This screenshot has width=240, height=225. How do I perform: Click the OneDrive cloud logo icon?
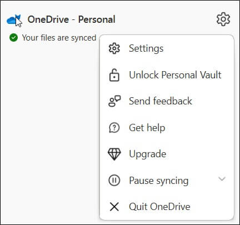pyautogui.click(x=13, y=19)
